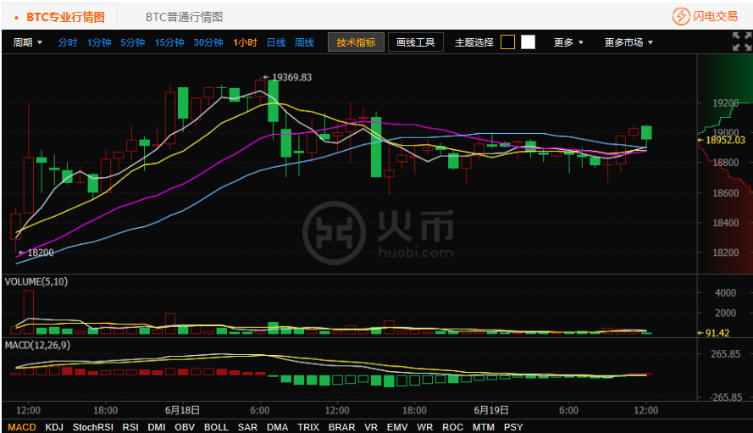
Task: Select the BOLL indicator tab
Action: (x=216, y=427)
